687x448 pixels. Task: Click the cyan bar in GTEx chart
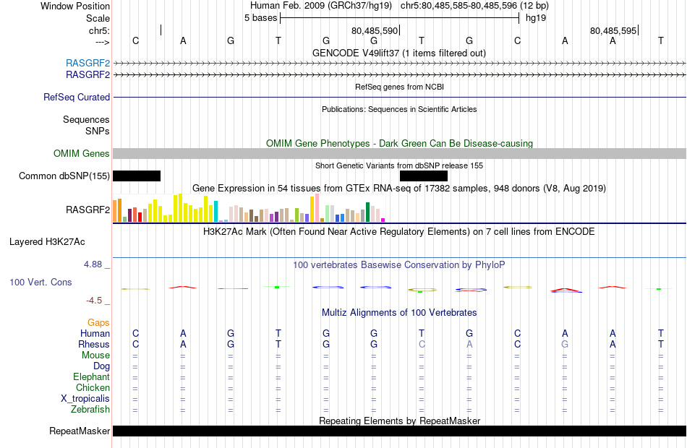pyautogui.click(x=216, y=212)
